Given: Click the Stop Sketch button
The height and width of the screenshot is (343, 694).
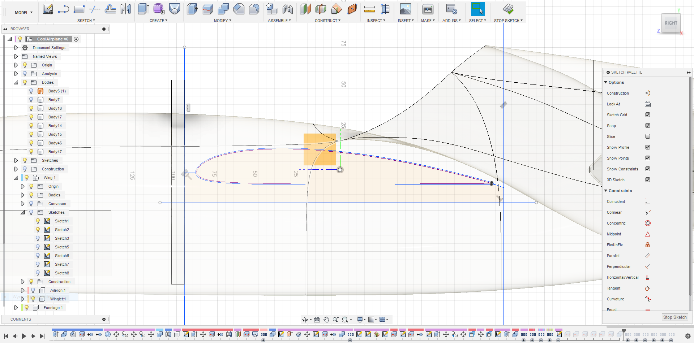Looking at the screenshot, I should 674,317.
